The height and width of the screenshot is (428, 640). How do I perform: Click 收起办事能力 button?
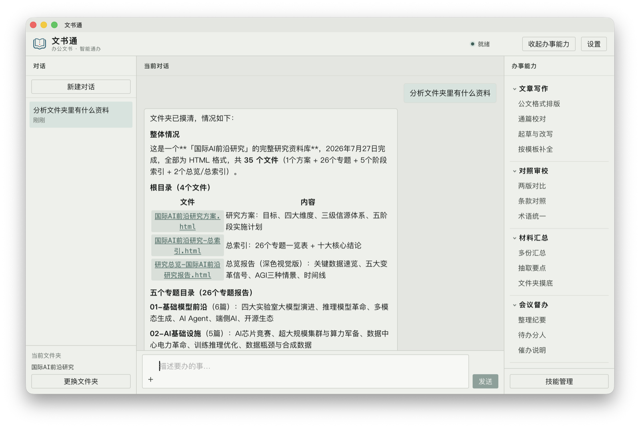[x=548, y=44]
